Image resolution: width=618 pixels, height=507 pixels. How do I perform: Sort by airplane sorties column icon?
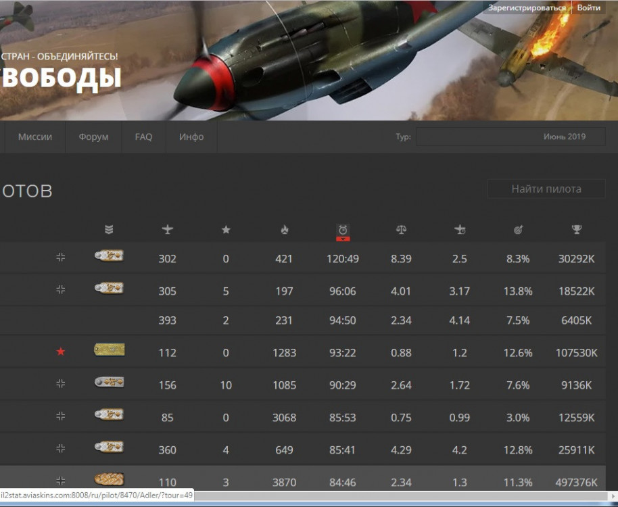click(168, 229)
